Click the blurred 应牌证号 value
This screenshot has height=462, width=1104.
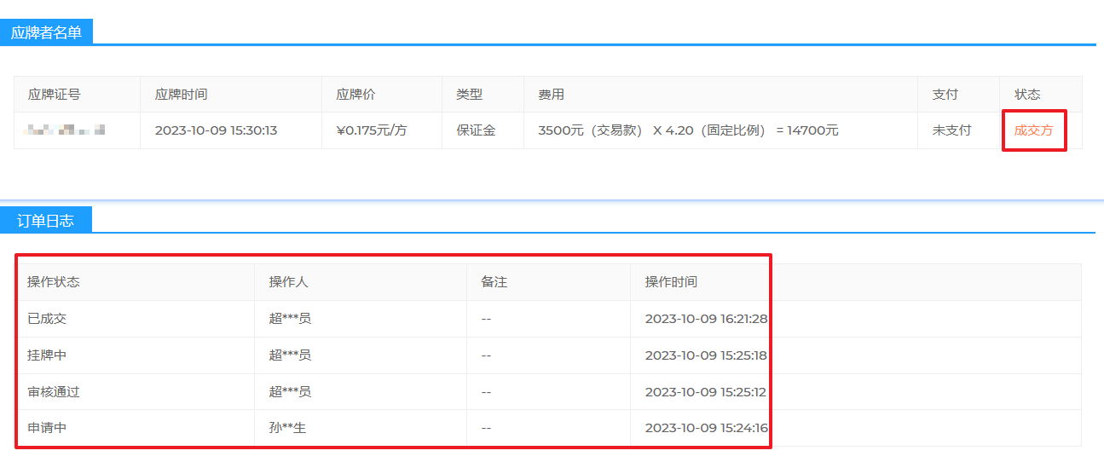tap(66, 130)
